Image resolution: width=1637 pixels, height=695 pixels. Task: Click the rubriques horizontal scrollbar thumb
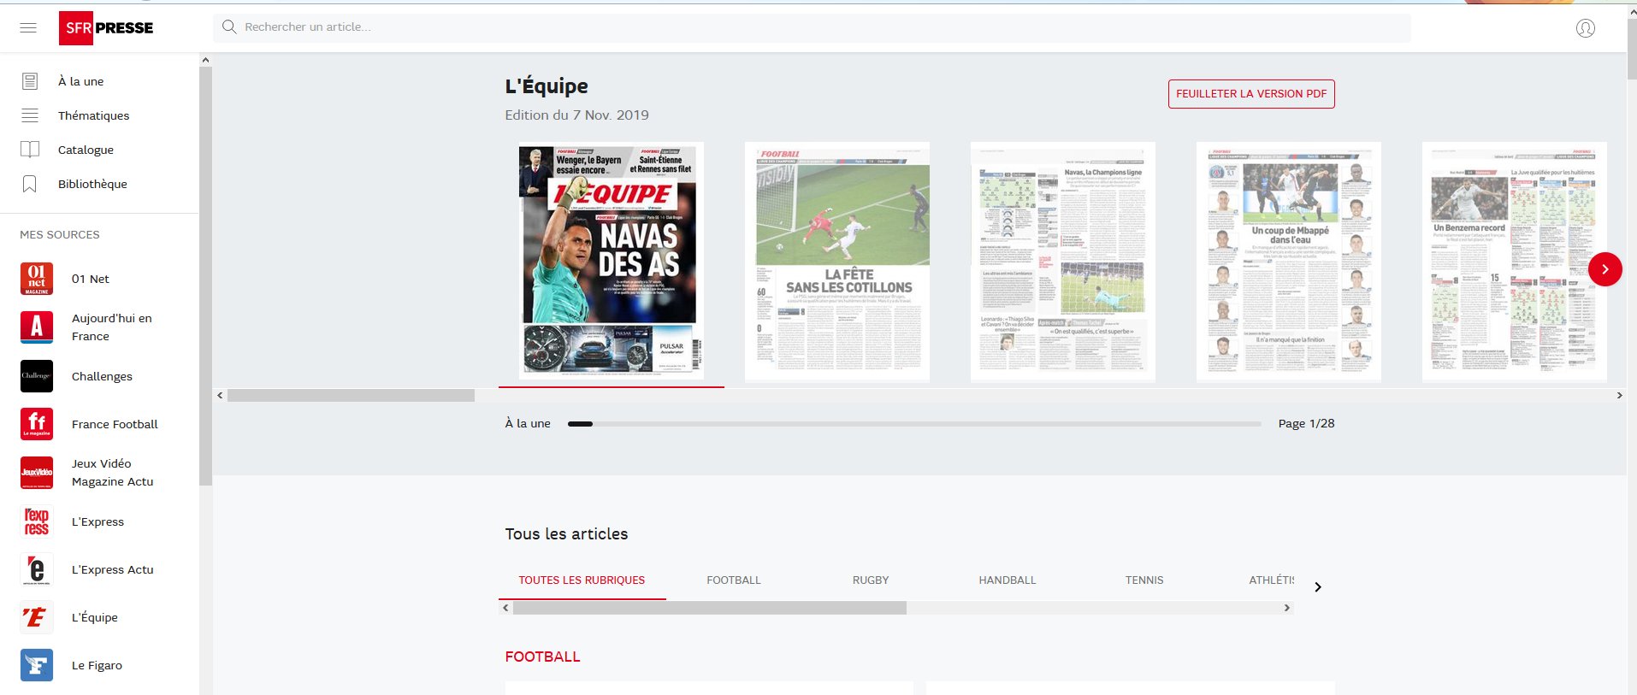click(709, 608)
